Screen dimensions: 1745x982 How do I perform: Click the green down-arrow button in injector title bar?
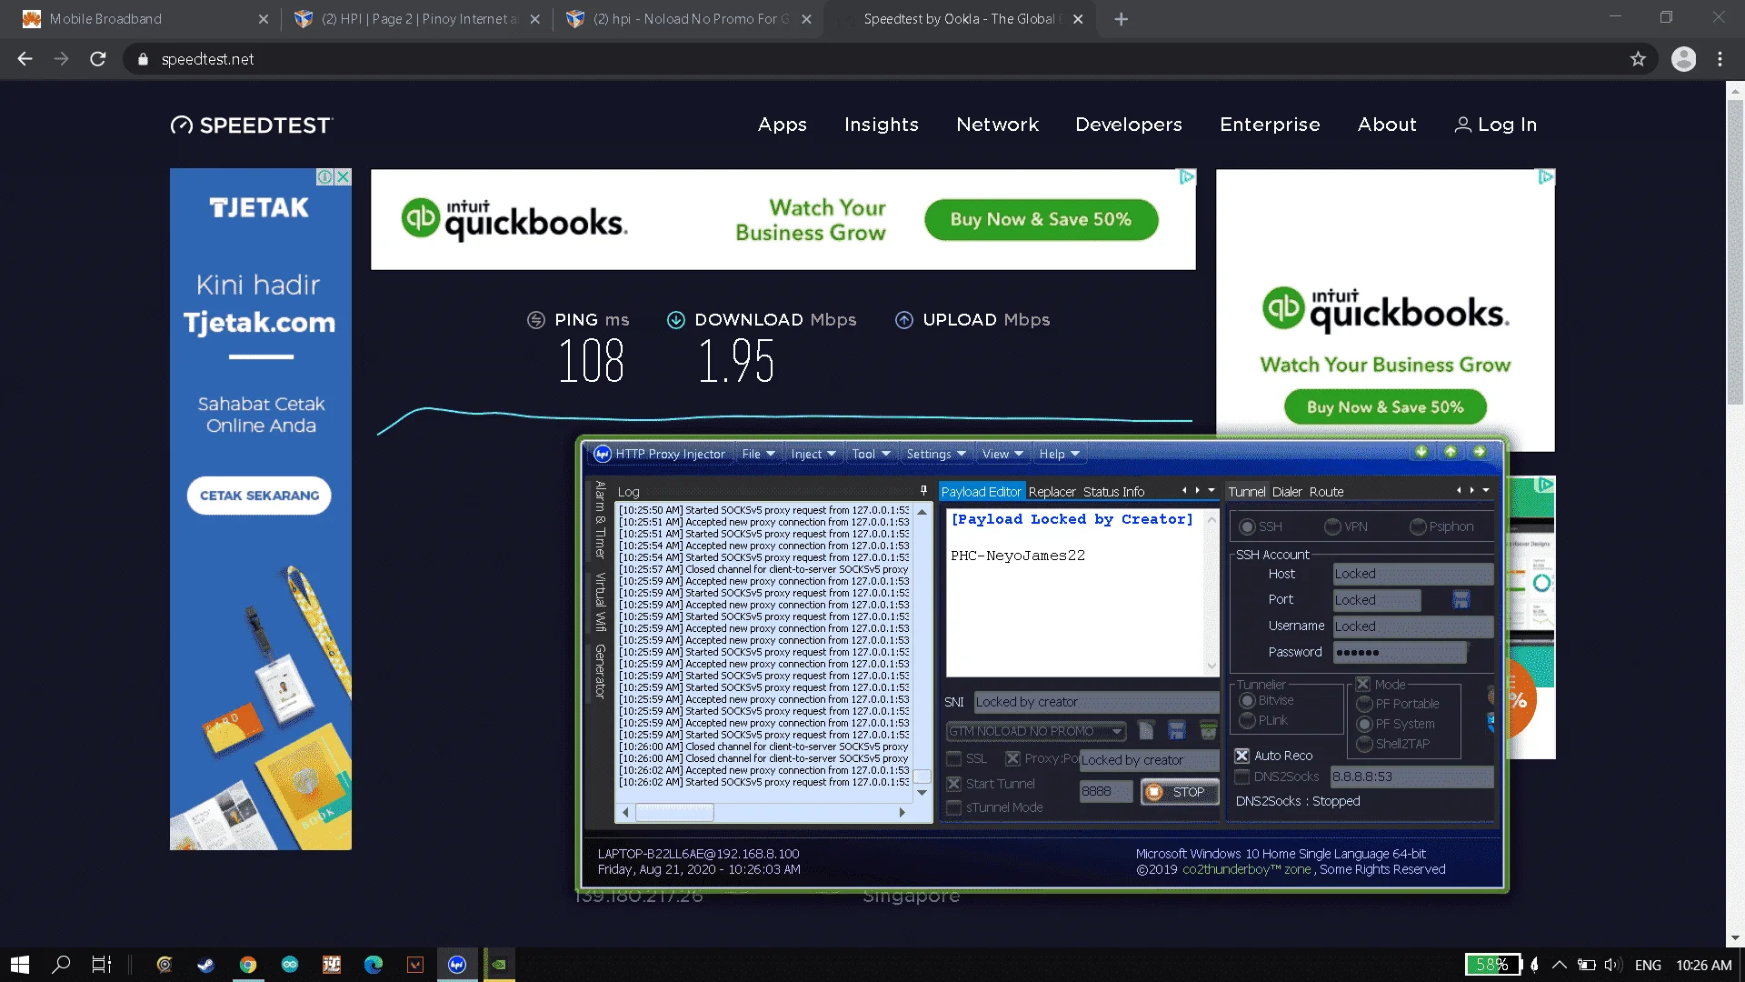click(1421, 452)
